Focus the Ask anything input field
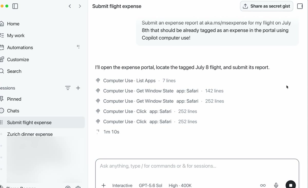 tap(197, 166)
